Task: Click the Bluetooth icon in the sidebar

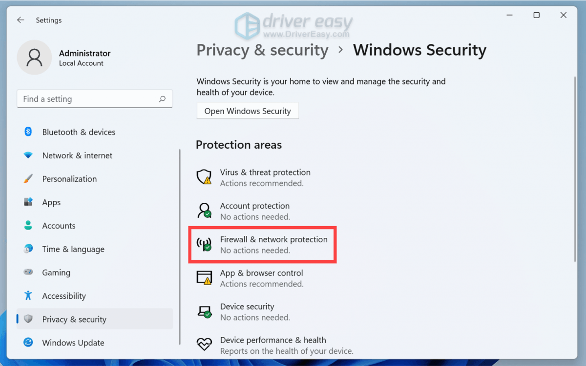Action: 28,132
